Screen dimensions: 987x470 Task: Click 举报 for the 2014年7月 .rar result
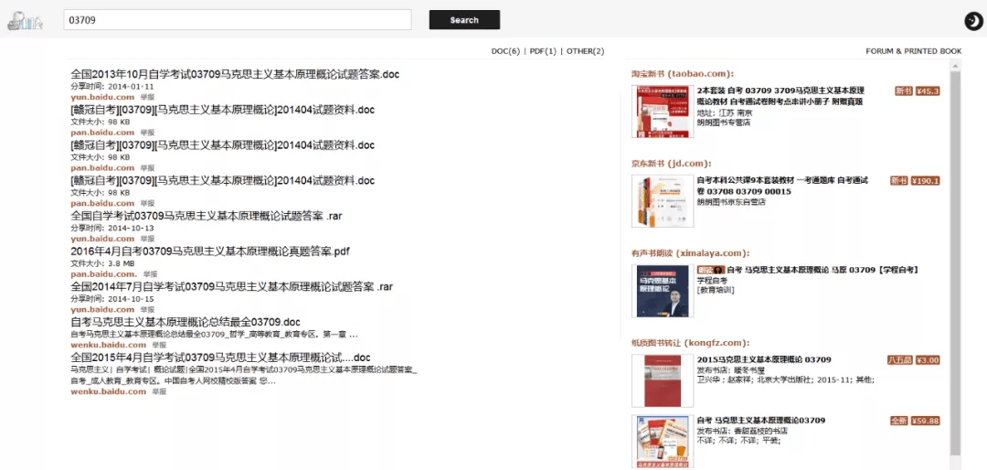tap(147, 309)
